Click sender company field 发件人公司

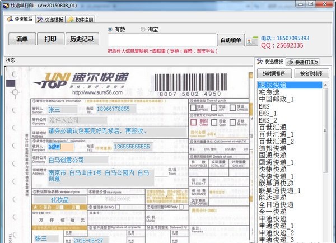pos(77,120)
